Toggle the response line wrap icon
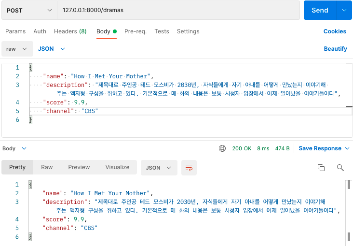 (x=189, y=168)
